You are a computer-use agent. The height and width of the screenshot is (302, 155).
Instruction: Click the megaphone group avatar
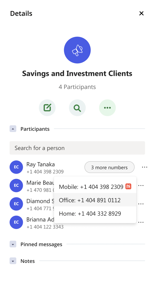pos(77,50)
